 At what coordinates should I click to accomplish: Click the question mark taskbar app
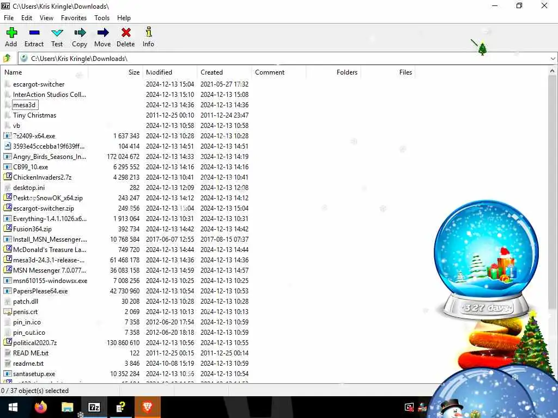coord(120,407)
